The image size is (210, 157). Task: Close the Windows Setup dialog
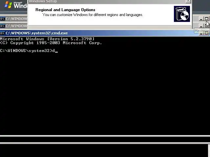point(188,1)
